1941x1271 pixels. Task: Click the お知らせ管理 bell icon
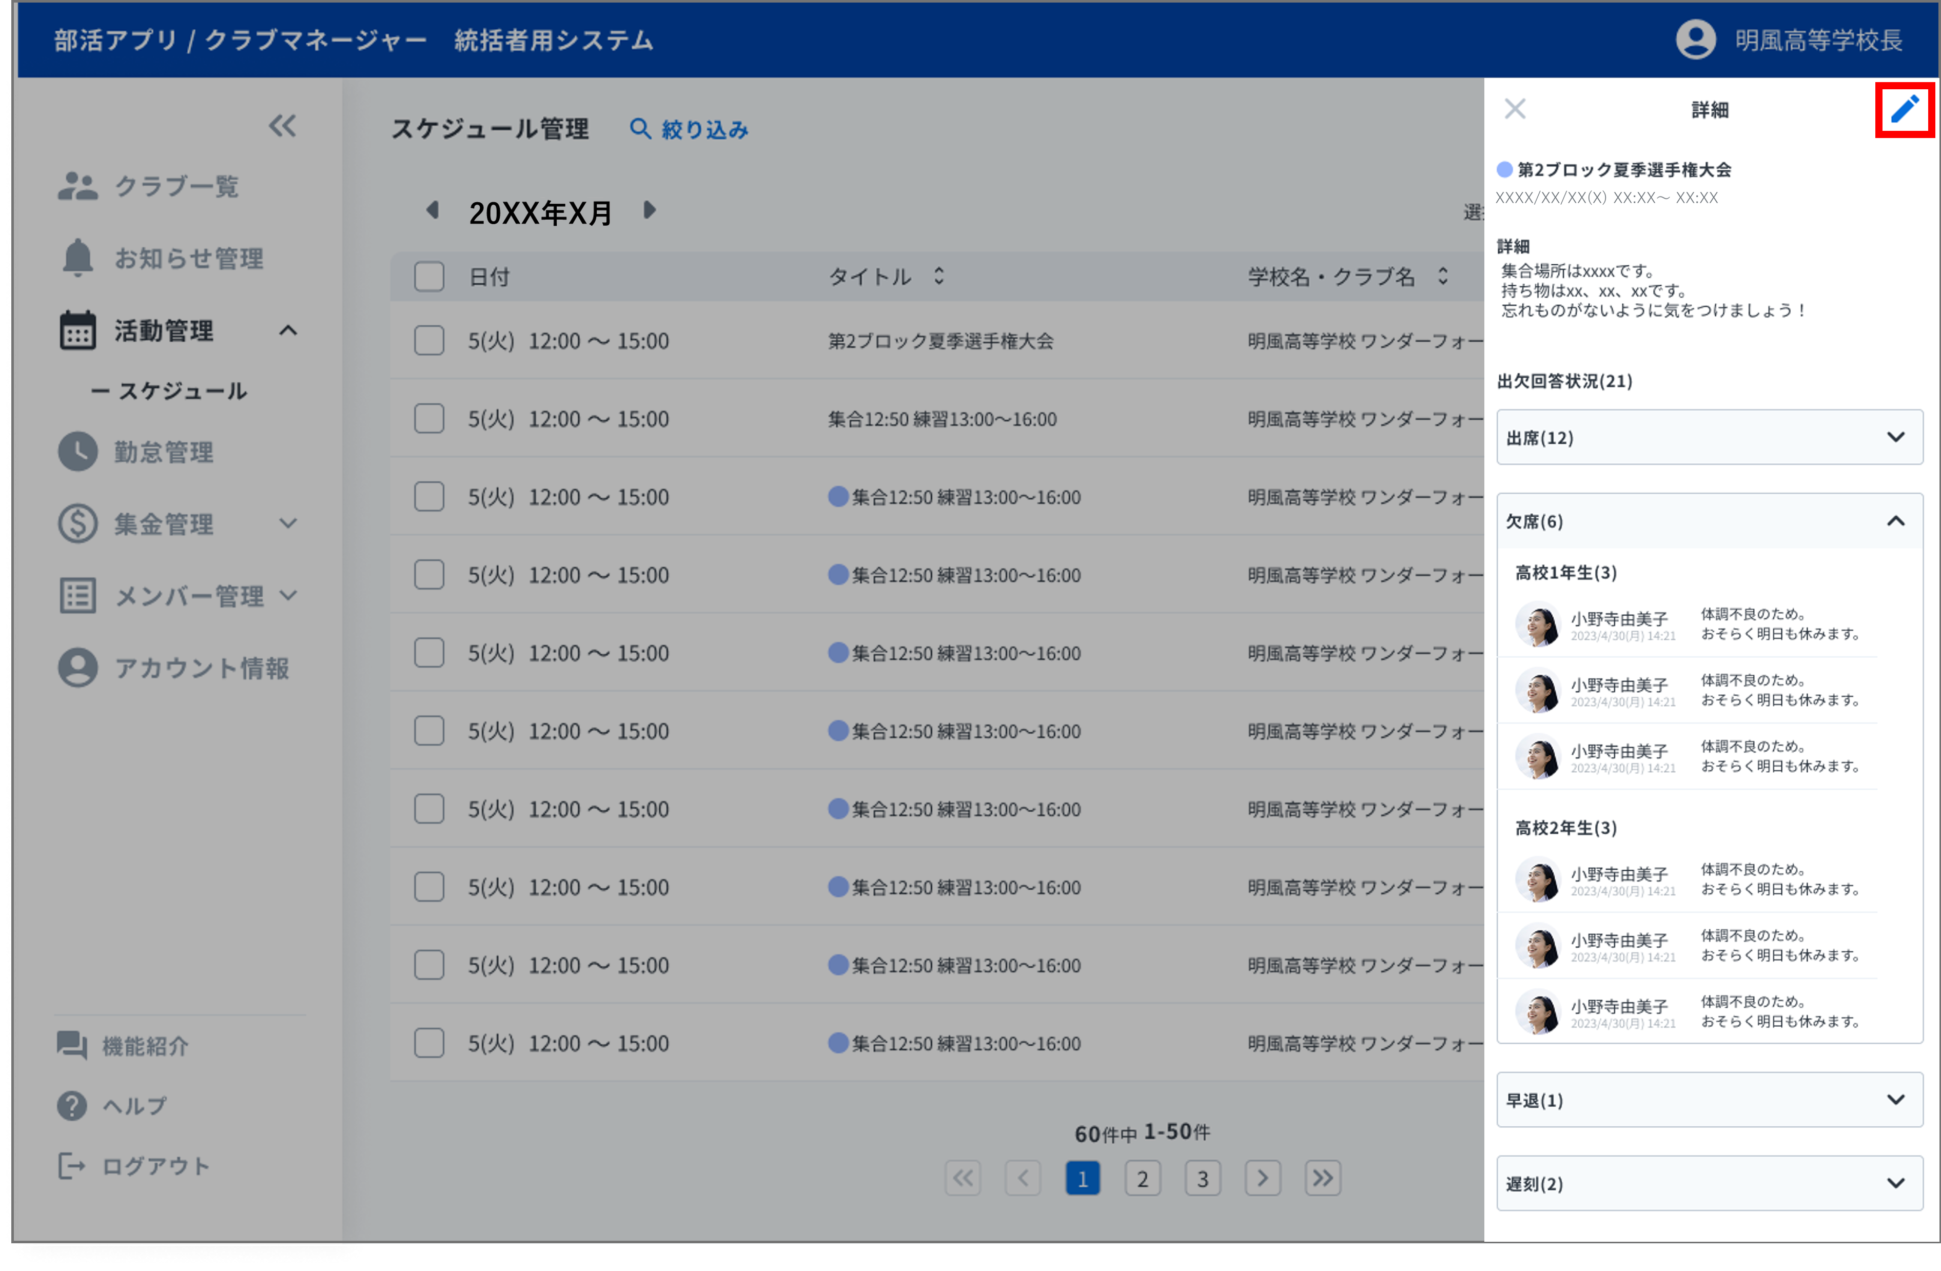coord(77,258)
